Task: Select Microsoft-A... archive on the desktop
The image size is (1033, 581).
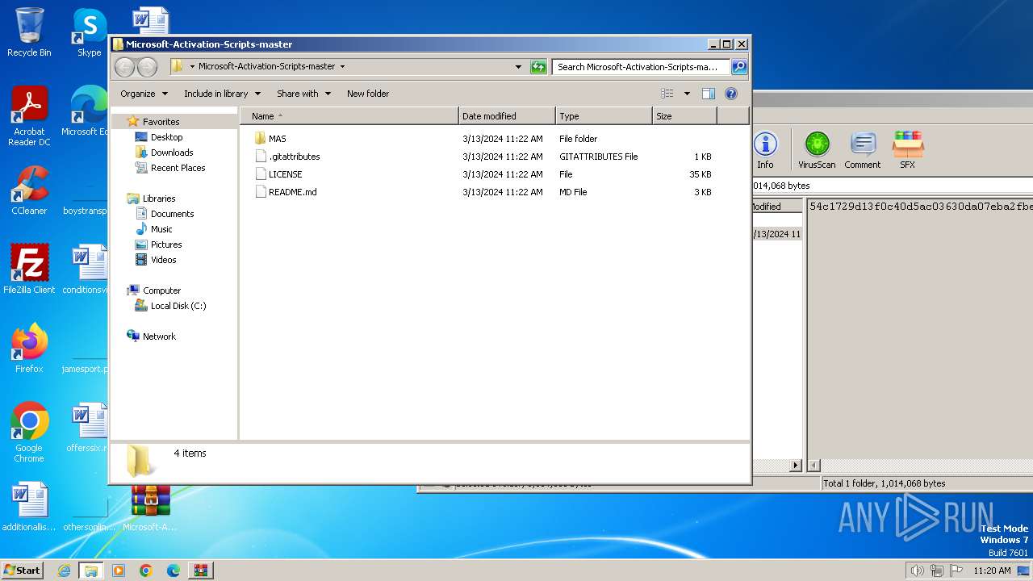Action: coord(150,508)
